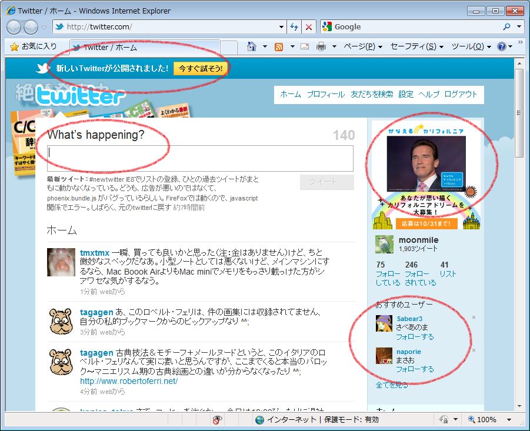Open the セーフティ(S) menu

point(417,46)
